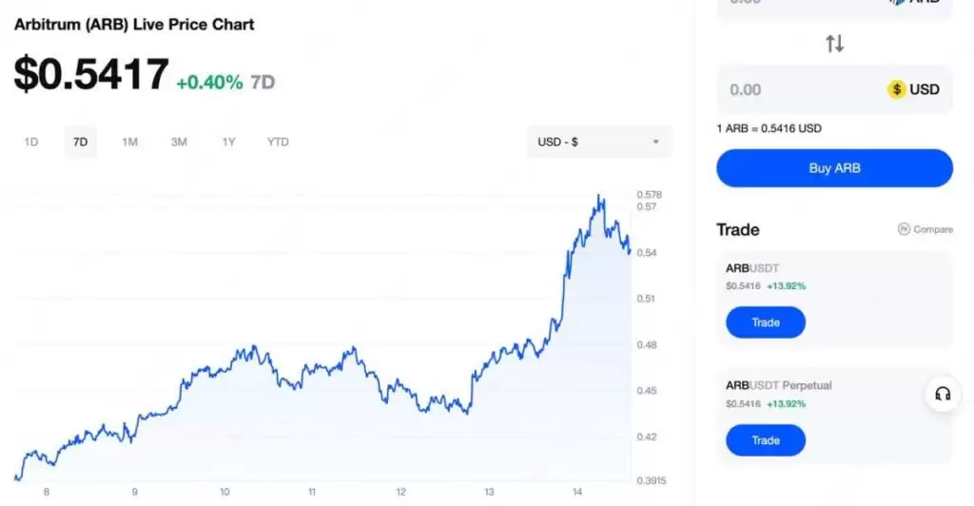This screenshot has height=506, width=974.
Task: Click the price chart peak near 0.578
Action: [599, 196]
